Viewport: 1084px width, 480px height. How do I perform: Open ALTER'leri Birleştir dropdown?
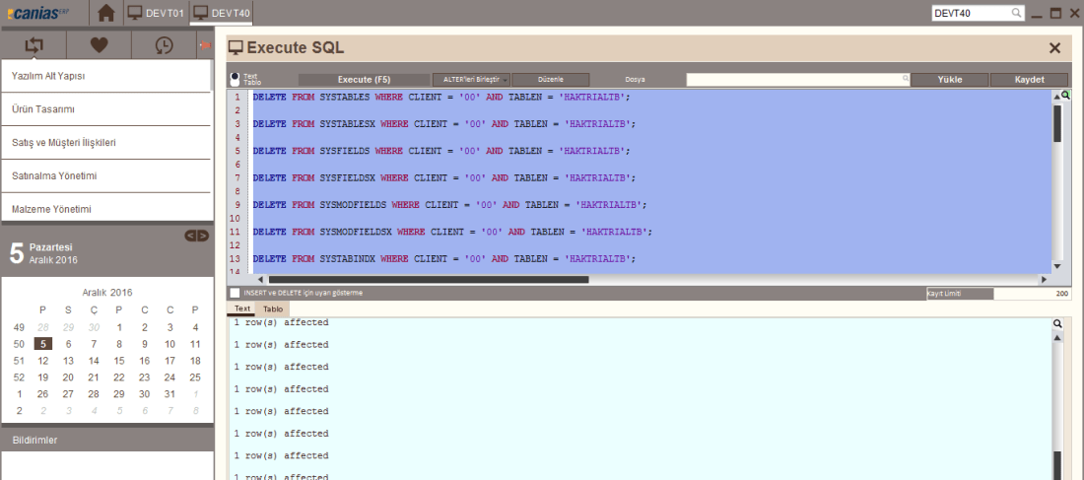(471, 79)
